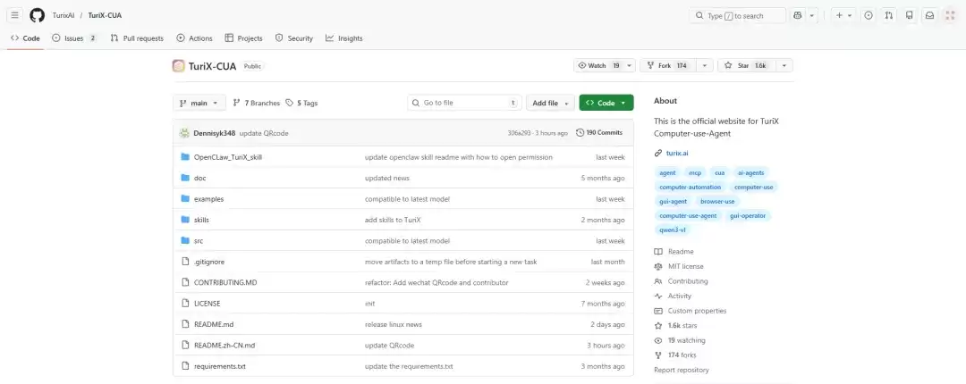Viewport: 966px width, 384px height.
Task: Star the TuriX-CUA repository
Action: [x=746, y=66]
